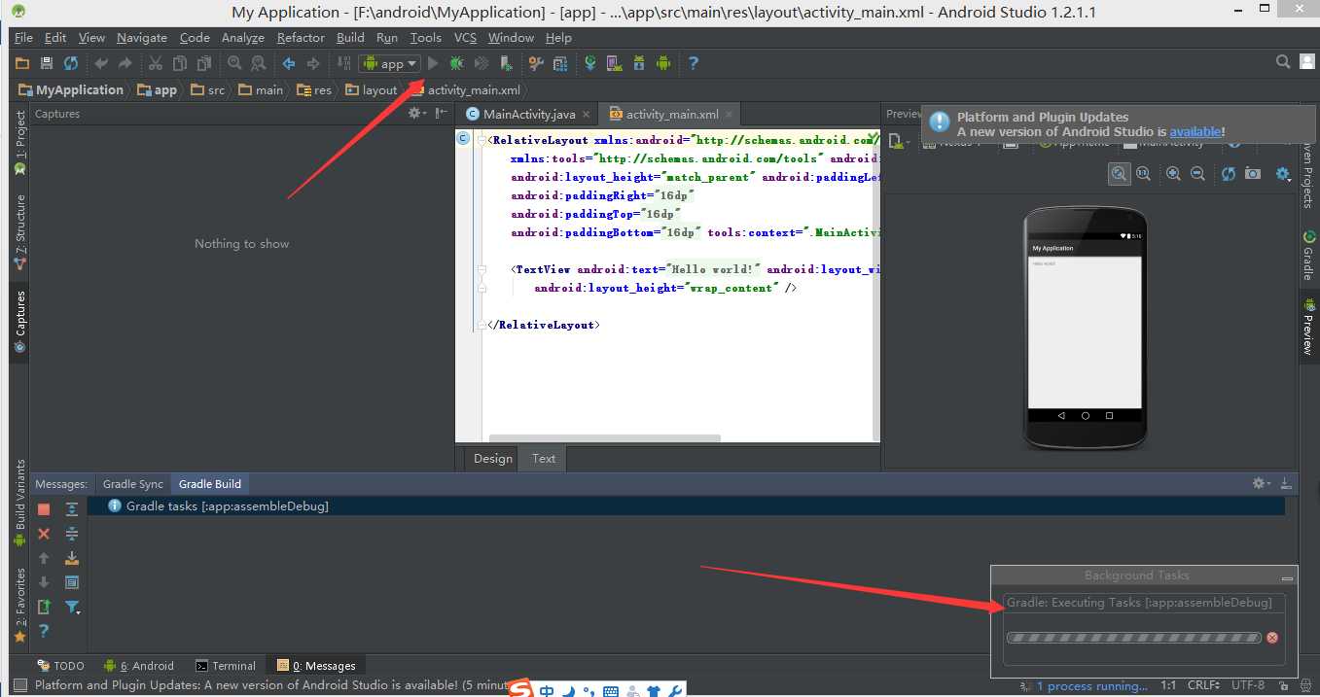Viewport: 1320px width, 697px height.
Task: Click Attach debugger to Android process icon
Action: 506,63
